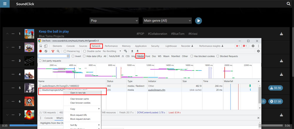Open the drawer three-dots menu beside Console
The width and height of the screenshot is (294, 129).
coord(41,118)
